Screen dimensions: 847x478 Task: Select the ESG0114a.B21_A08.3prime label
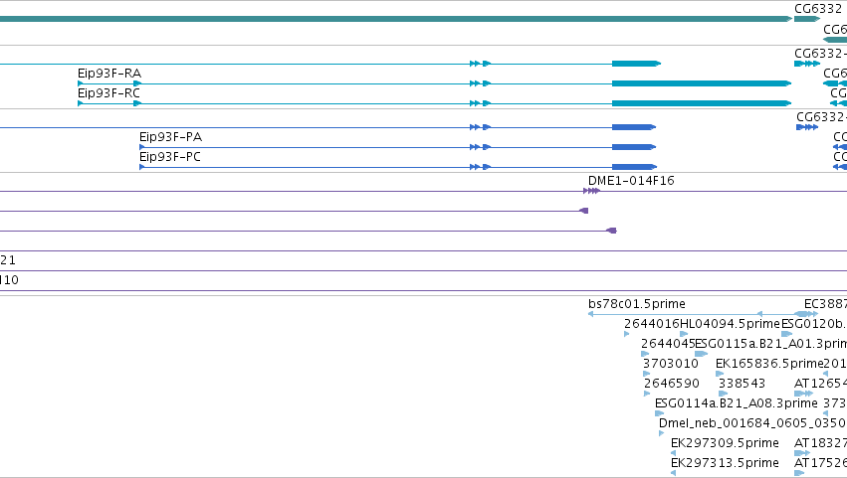(737, 403)
